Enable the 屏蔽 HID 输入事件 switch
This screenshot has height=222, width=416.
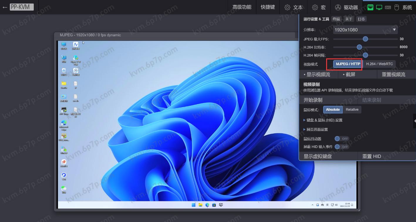[x=341, y=147]
